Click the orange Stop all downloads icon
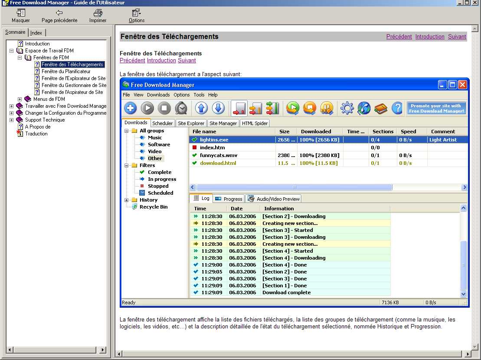Viewport: 481px width, 360px height. tap(310, 108)
